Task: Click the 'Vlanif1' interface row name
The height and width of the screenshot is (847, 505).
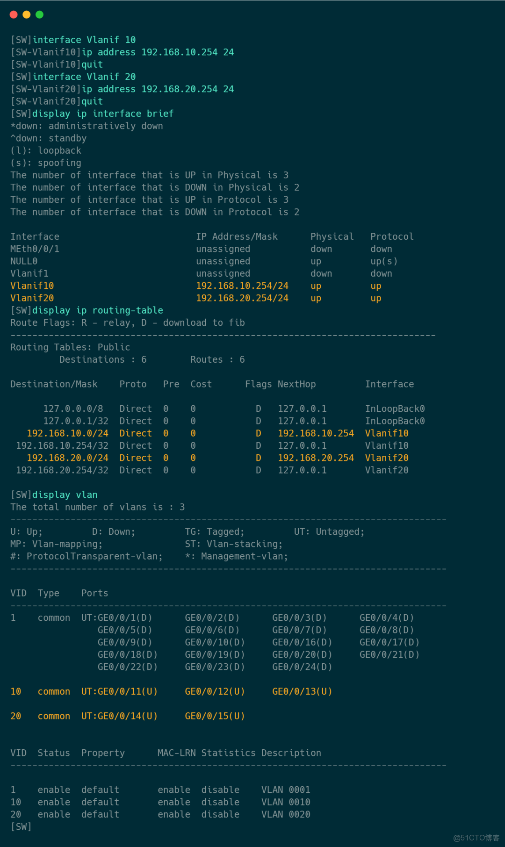Action: [29, 273]
